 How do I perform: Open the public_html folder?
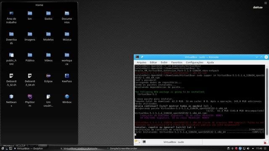pos(11,59)
